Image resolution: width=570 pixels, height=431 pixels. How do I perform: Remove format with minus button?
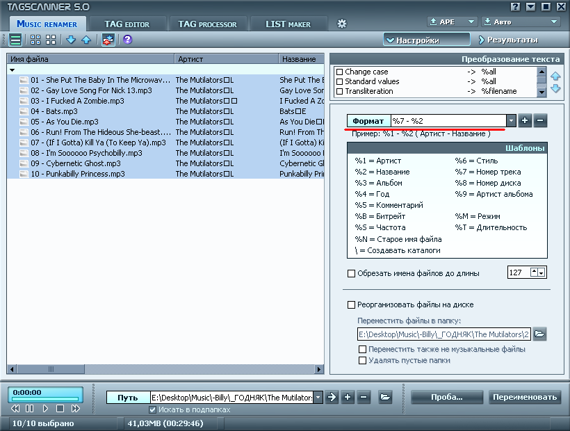coord(540,121)
